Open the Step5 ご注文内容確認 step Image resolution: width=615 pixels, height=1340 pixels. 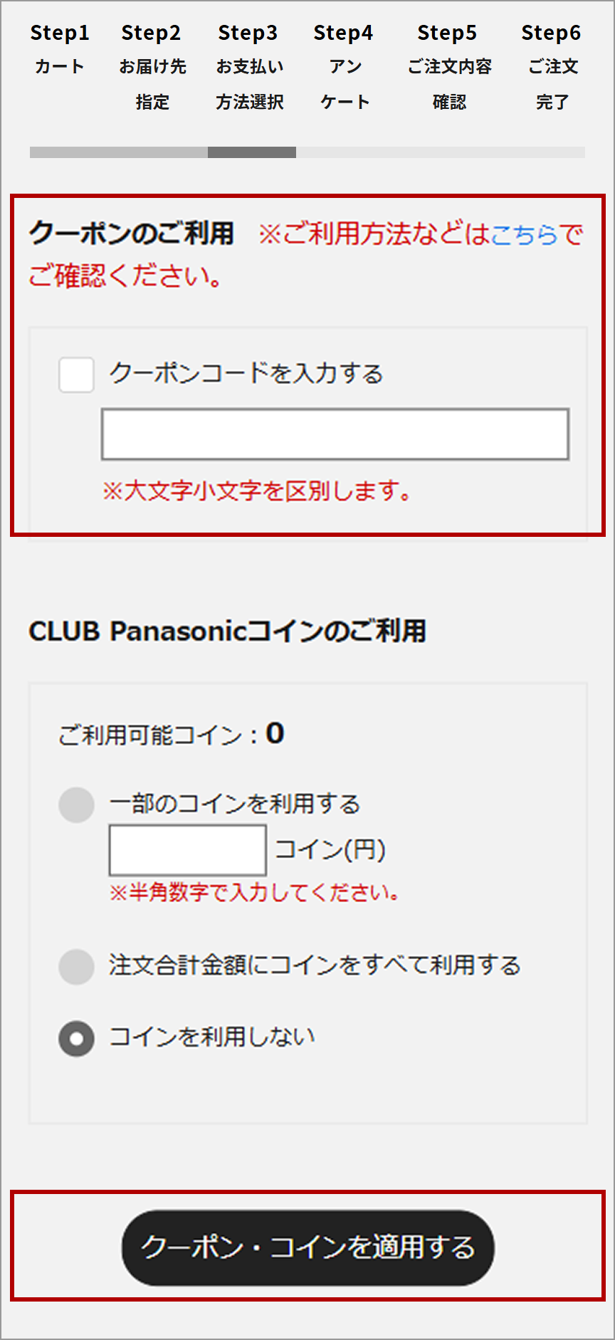click(448, 68)
